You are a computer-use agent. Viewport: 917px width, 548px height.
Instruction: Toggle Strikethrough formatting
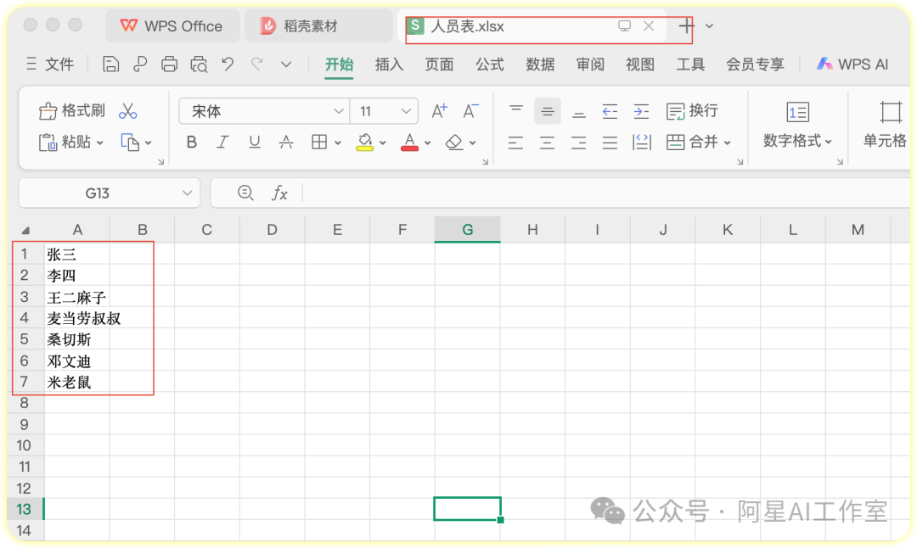coord(286,142)
